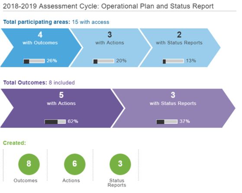Click the 13% progress bar

click(x=173, y=61)
